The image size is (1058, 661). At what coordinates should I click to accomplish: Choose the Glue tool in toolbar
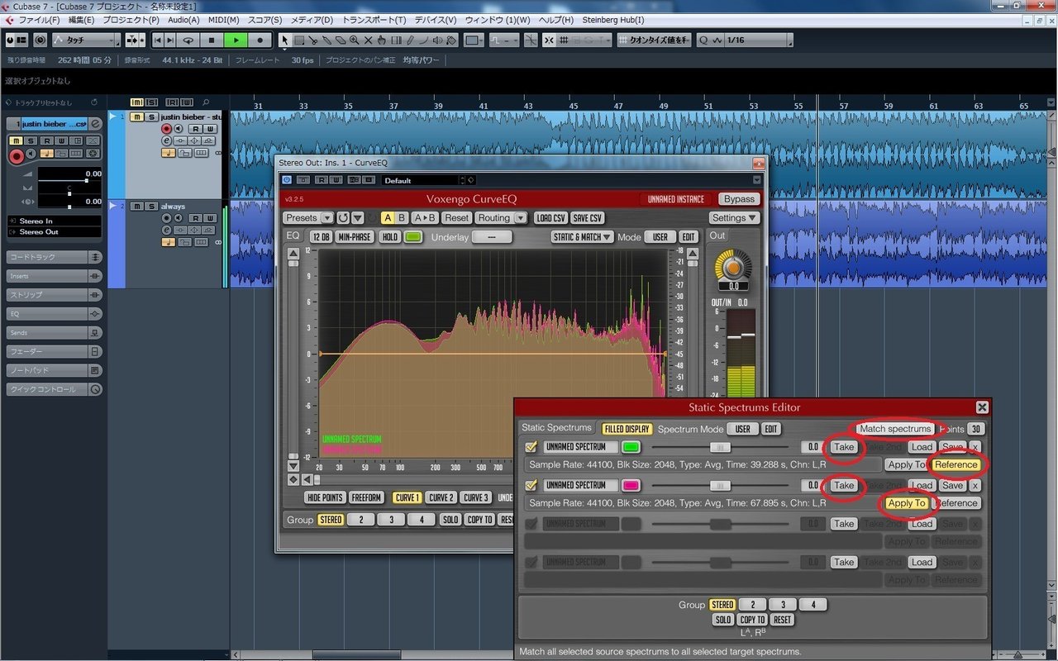coord(326,40)
